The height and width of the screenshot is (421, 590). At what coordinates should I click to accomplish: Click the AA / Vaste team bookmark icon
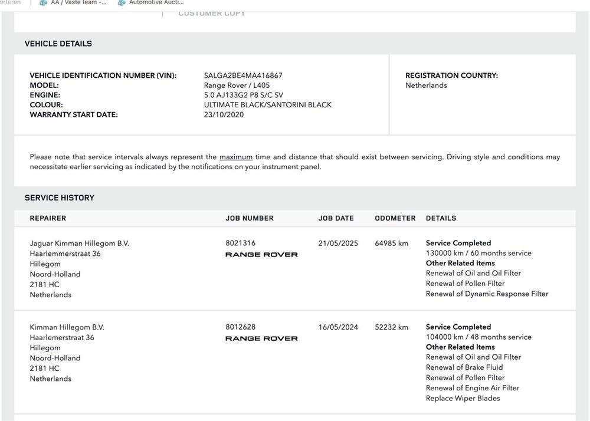click(x=44, y=2)
